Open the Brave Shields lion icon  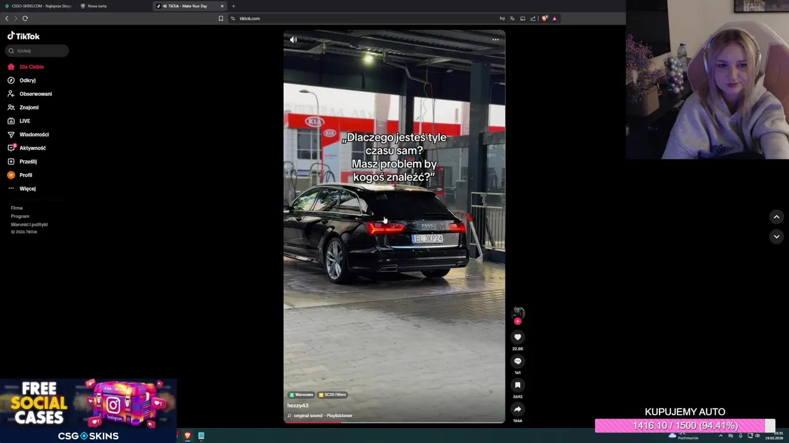pos(544,18)
